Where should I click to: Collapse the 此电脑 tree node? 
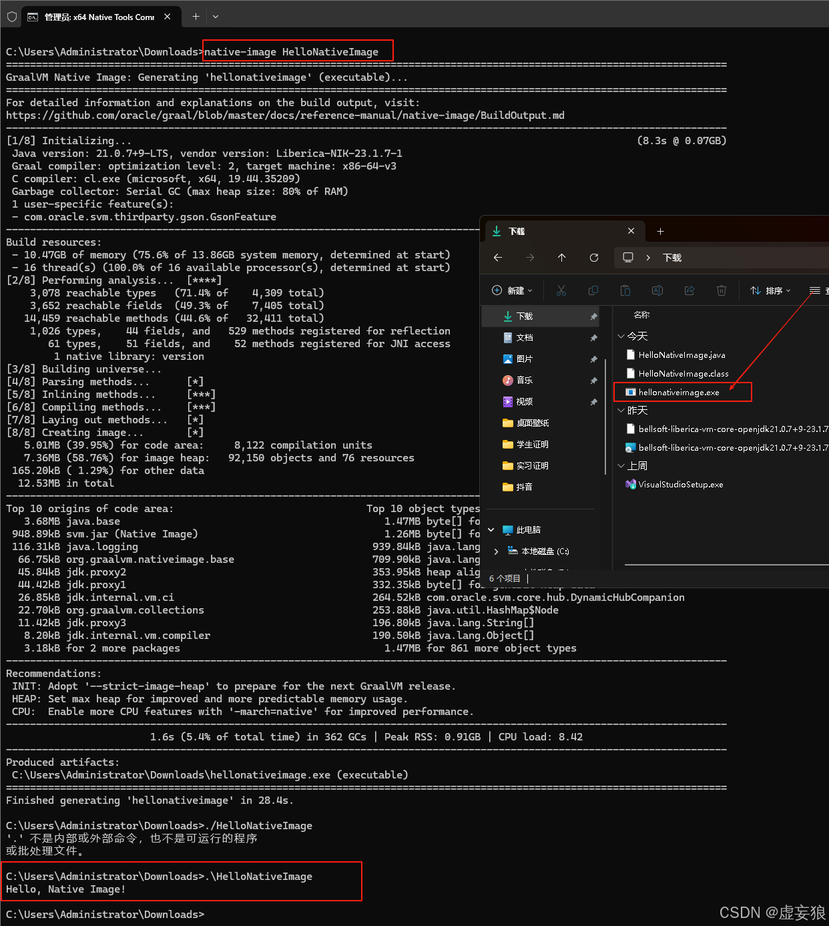click(x=491, y=530)
